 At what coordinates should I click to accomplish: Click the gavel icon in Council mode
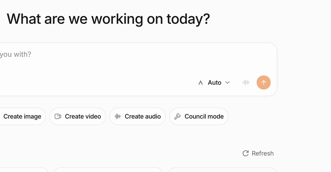(178, 116)
